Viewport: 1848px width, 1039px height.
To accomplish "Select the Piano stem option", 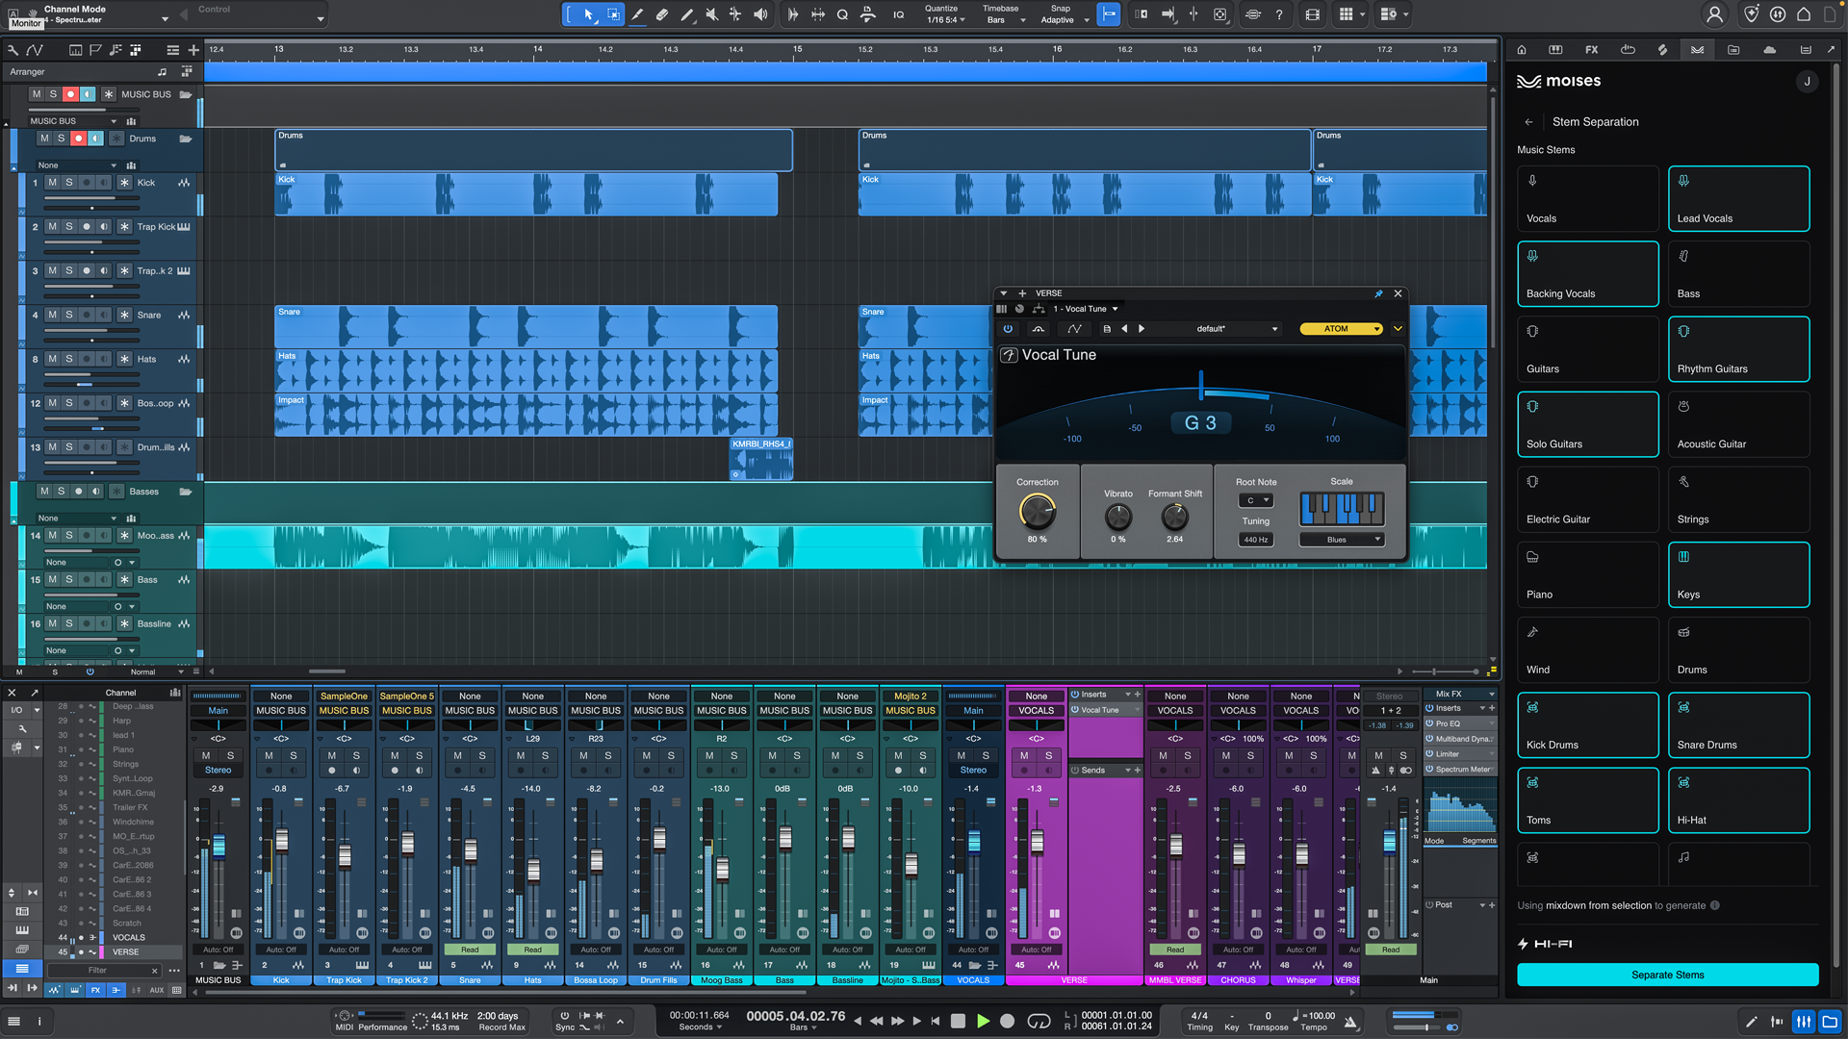I will tap(1588, 575).
